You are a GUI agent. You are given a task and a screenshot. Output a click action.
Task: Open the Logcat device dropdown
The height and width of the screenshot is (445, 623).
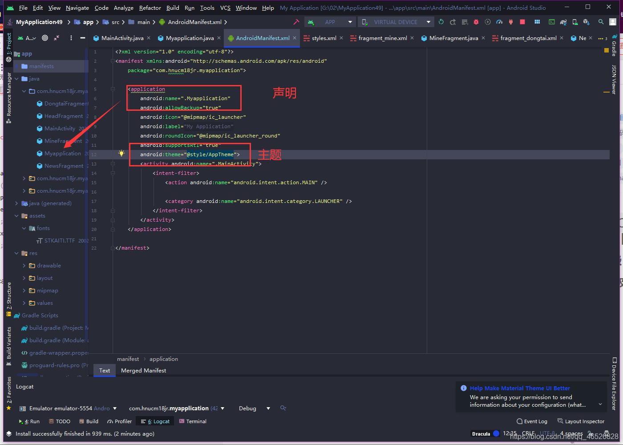pos(69,409)
